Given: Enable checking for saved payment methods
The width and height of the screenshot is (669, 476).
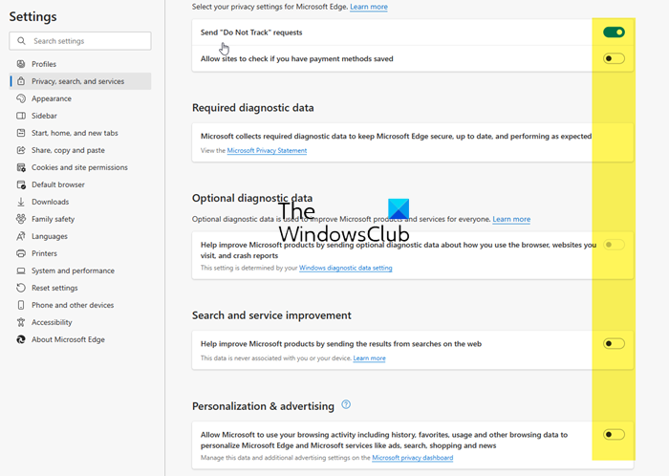Looking at the screenshot, I should (614, 58).
